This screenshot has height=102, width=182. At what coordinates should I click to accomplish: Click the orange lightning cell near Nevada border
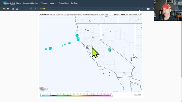coord(110,50)
